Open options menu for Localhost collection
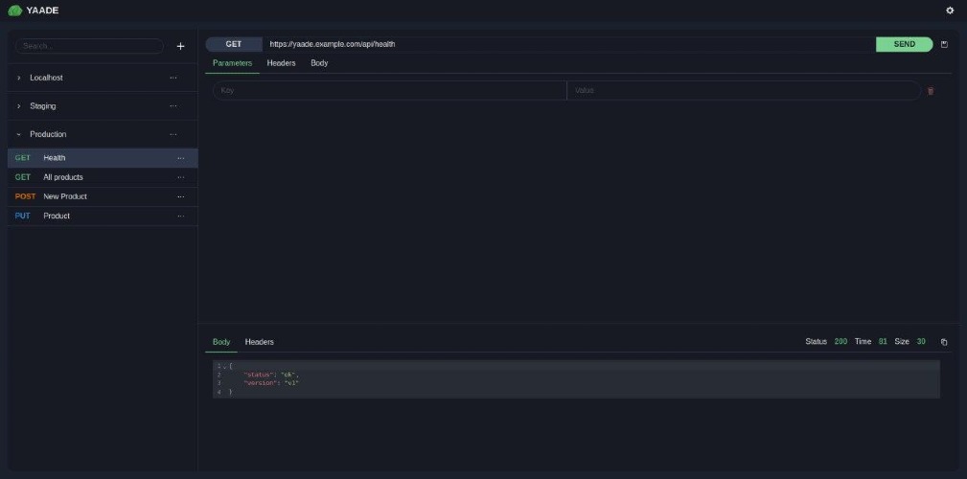The image size is (967, 479). coord(173,78)
